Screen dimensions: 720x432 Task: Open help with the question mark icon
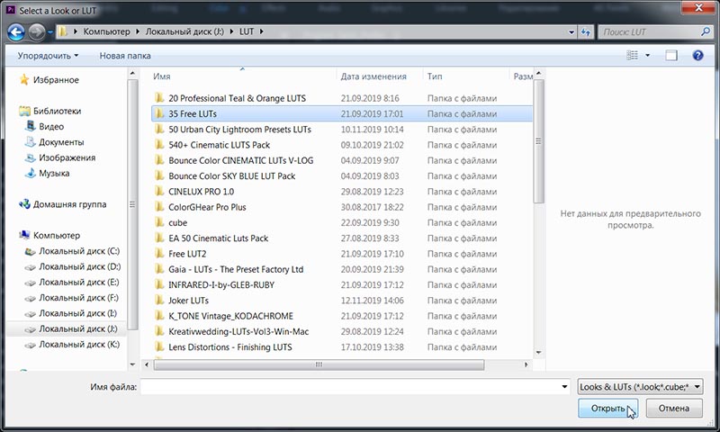[x=697, y=55]
